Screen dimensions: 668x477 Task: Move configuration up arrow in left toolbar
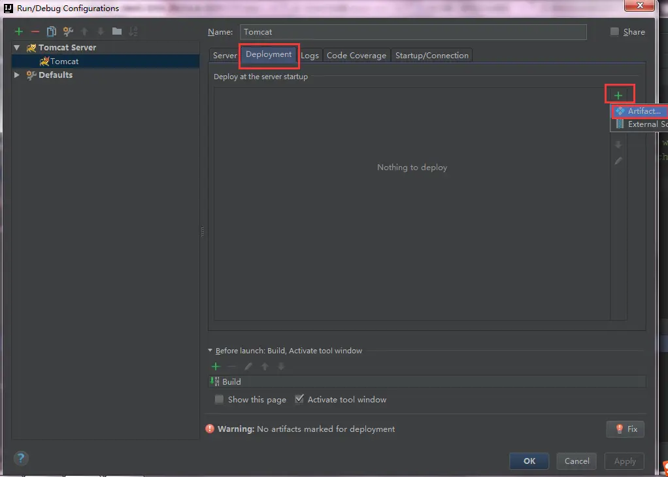(x=84, y=31)
